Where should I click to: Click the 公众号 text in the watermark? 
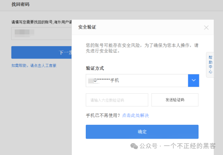[149, 146]
